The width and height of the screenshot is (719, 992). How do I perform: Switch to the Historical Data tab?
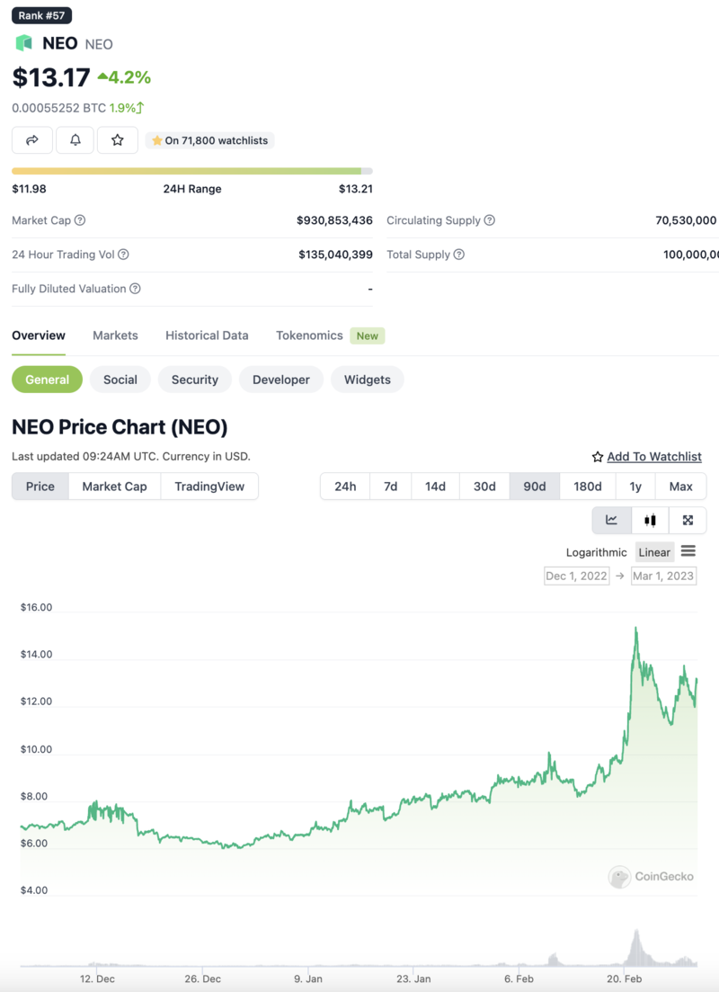coord(207,335)
